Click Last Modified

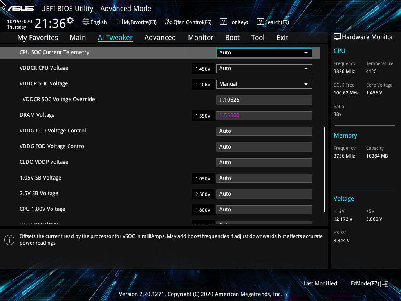point(320,284)
